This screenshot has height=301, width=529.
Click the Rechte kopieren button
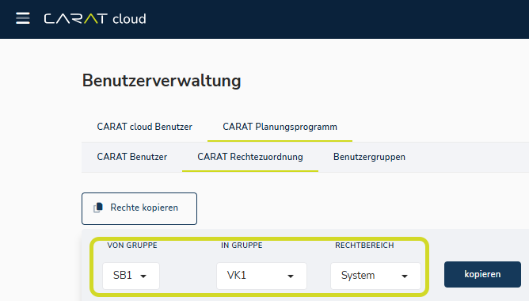point(139,208)
